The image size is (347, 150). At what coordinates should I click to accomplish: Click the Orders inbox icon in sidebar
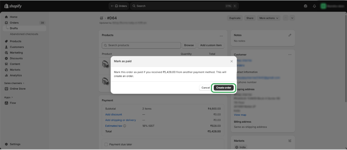(6, 23)
